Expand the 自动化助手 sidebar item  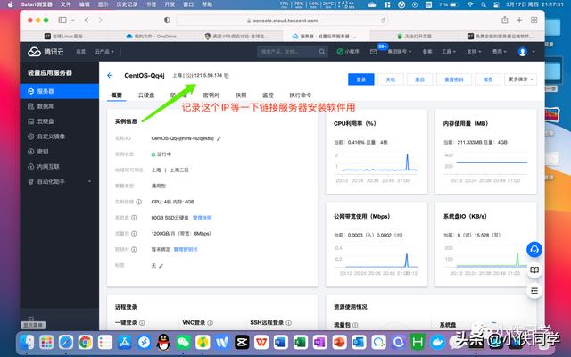point(60,181)
